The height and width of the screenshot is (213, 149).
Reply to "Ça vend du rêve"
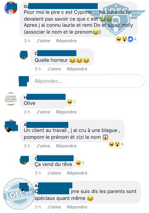click(x=77, y=173)
